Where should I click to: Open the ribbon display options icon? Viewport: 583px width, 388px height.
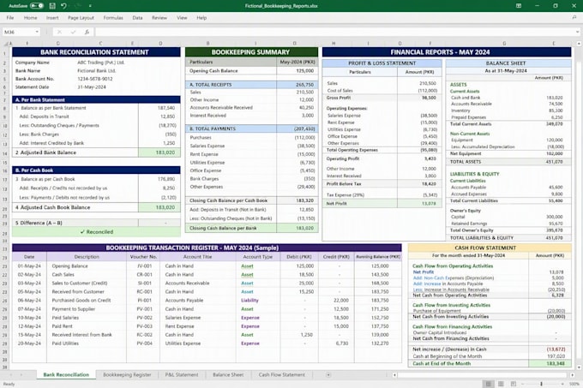click(x=519, y=6)
